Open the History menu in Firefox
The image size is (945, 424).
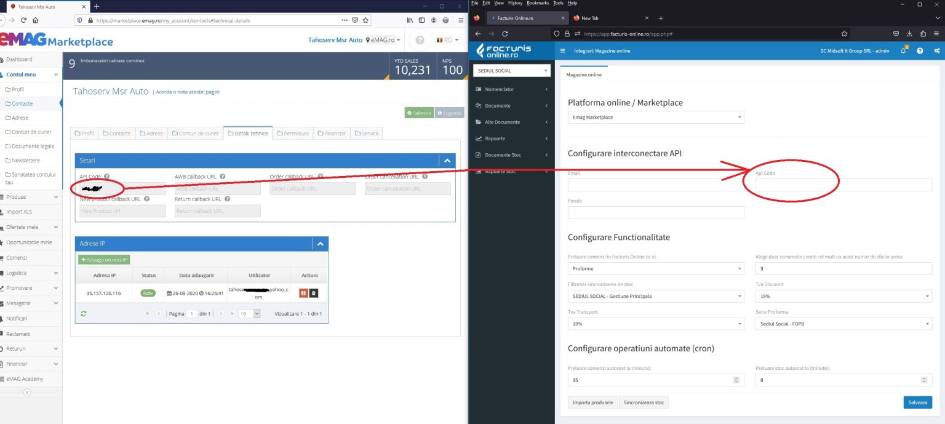[516, 3]
